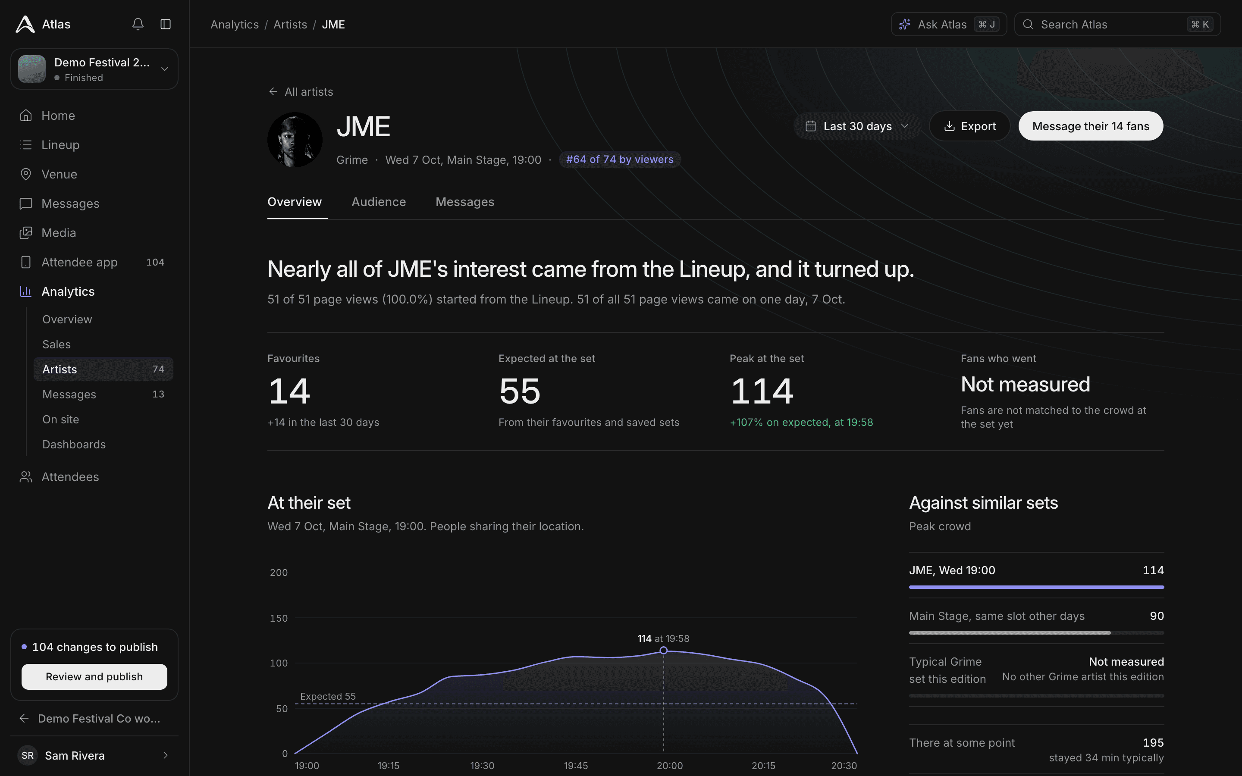Click the Search Atlas field
Screen dimensions: 1242x776
coord(1117,24)
